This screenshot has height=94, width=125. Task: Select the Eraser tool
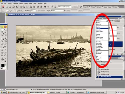pyautogui.click(x=2, y=47)
